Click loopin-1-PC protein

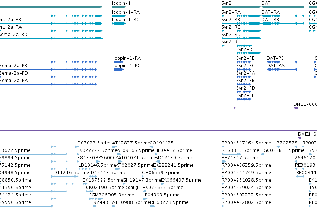pos(118,69)
